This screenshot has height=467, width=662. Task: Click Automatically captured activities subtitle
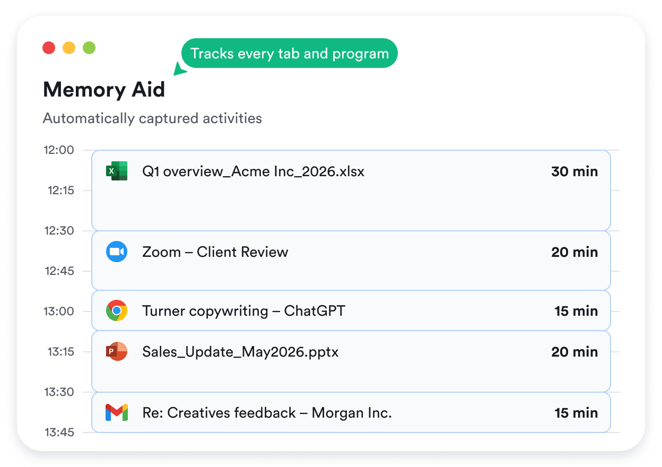coord(152,118)
